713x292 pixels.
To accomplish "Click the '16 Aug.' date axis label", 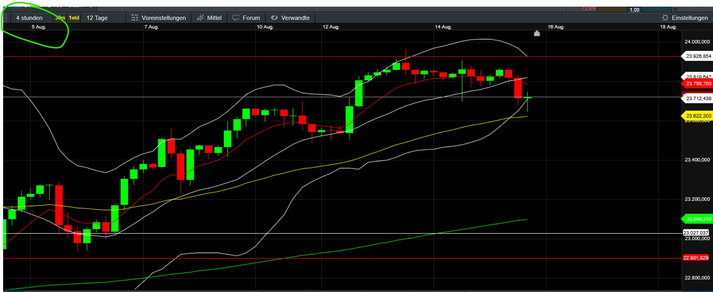I will pos(556,27).
